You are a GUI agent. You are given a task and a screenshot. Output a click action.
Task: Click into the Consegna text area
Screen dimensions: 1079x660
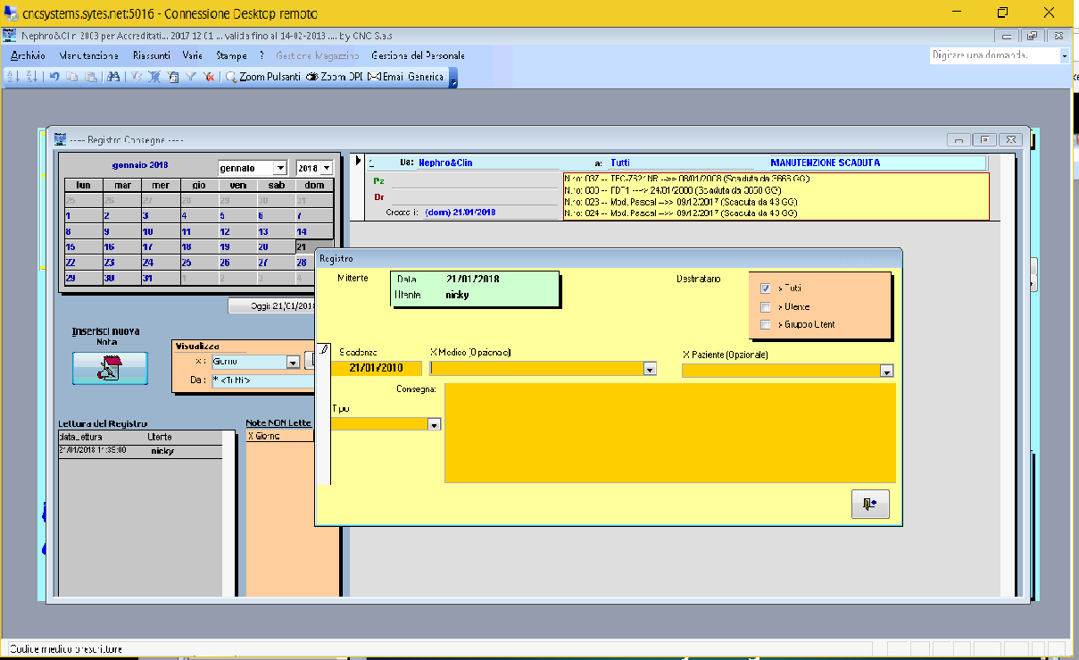(669, 433)
